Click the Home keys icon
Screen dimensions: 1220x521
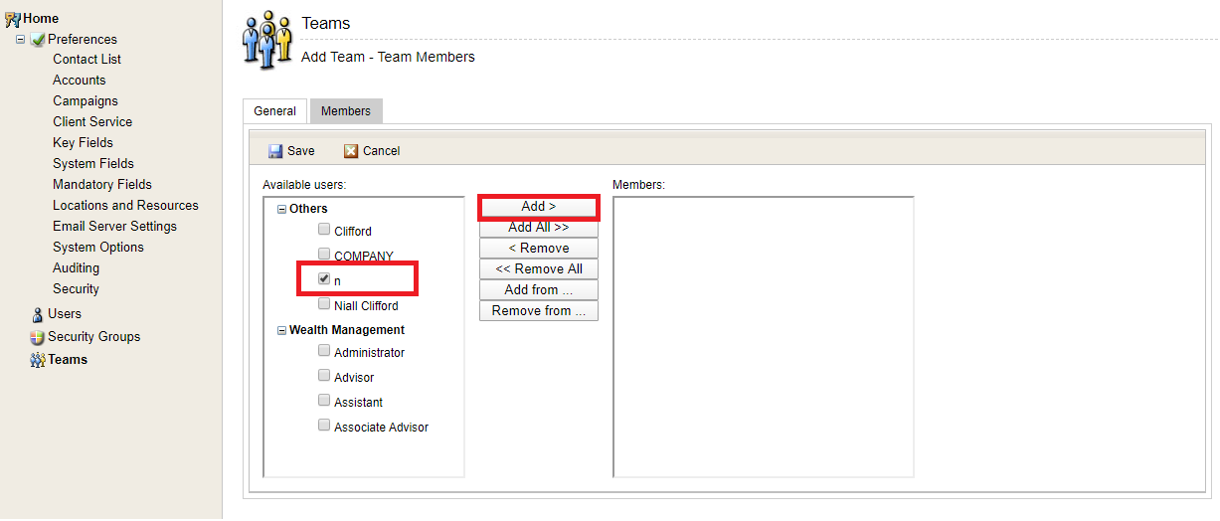(x=13, y=18)
